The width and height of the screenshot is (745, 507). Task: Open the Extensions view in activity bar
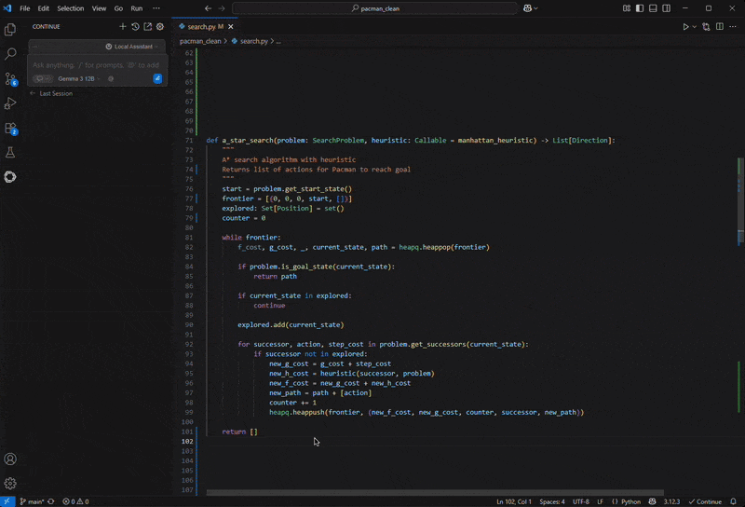point(10,129)
